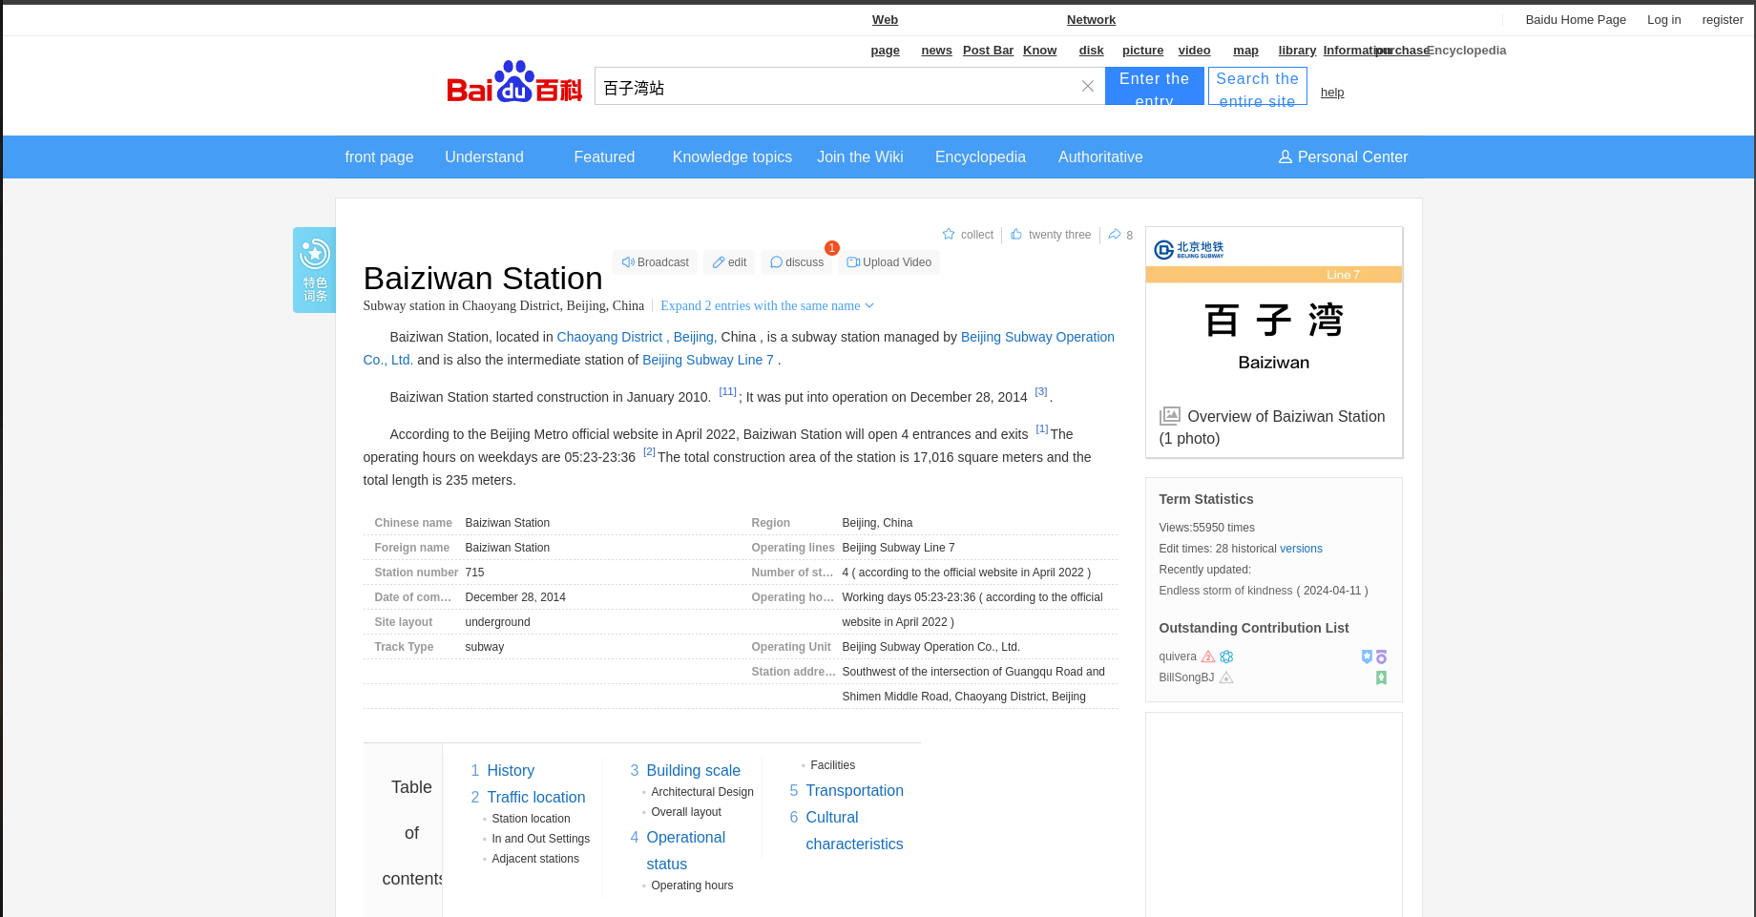This screenshot has height=917, width=1756.
Task: Click the purple medal badge in quivera row
Action: tap(1381, 656)
